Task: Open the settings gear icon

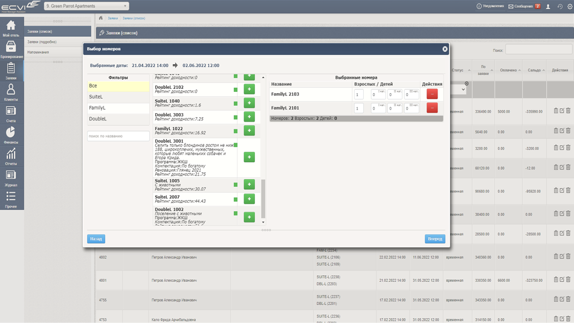Action: pyautogui.click(x=570, y=6)
